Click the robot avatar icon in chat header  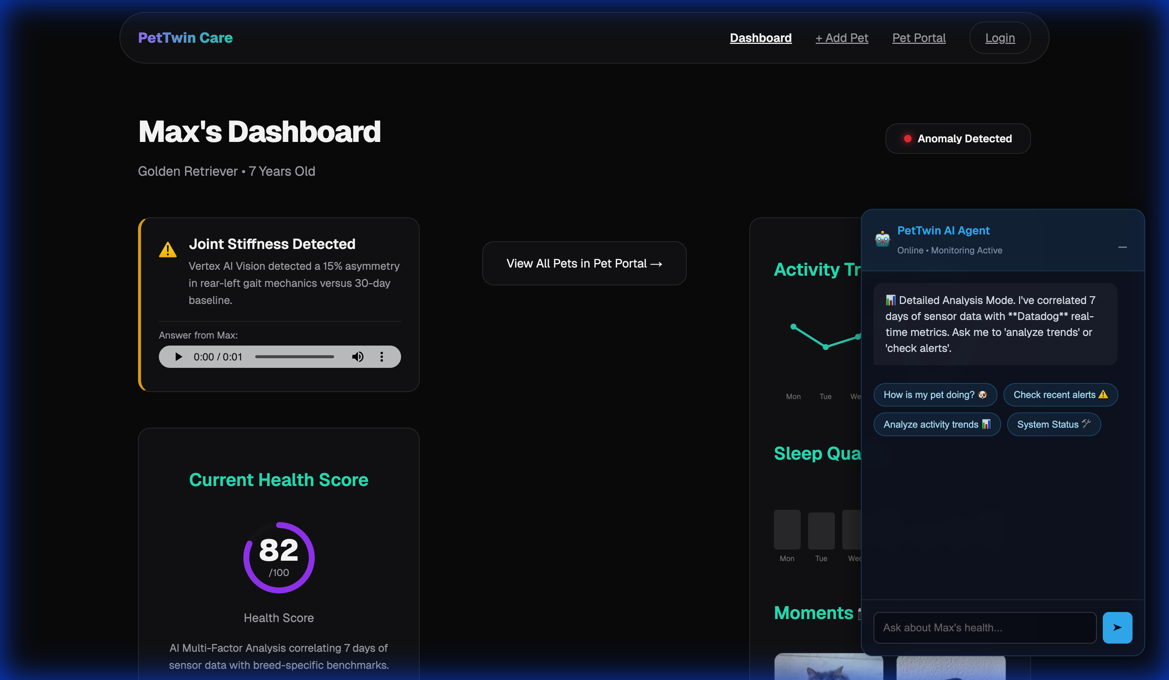pos(882,239)
